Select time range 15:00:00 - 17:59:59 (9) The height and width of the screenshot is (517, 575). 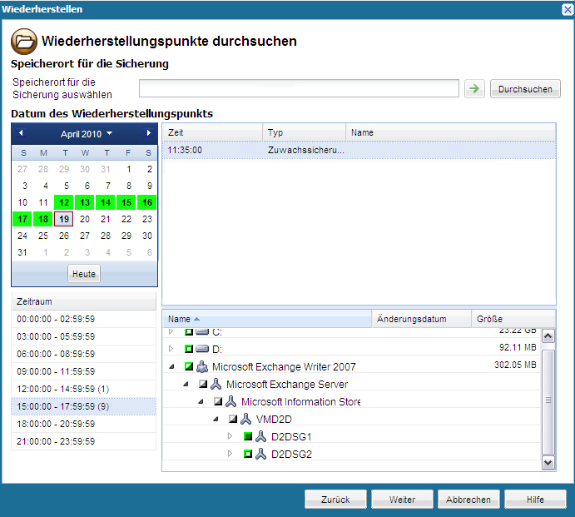click(x=83, y=406)
